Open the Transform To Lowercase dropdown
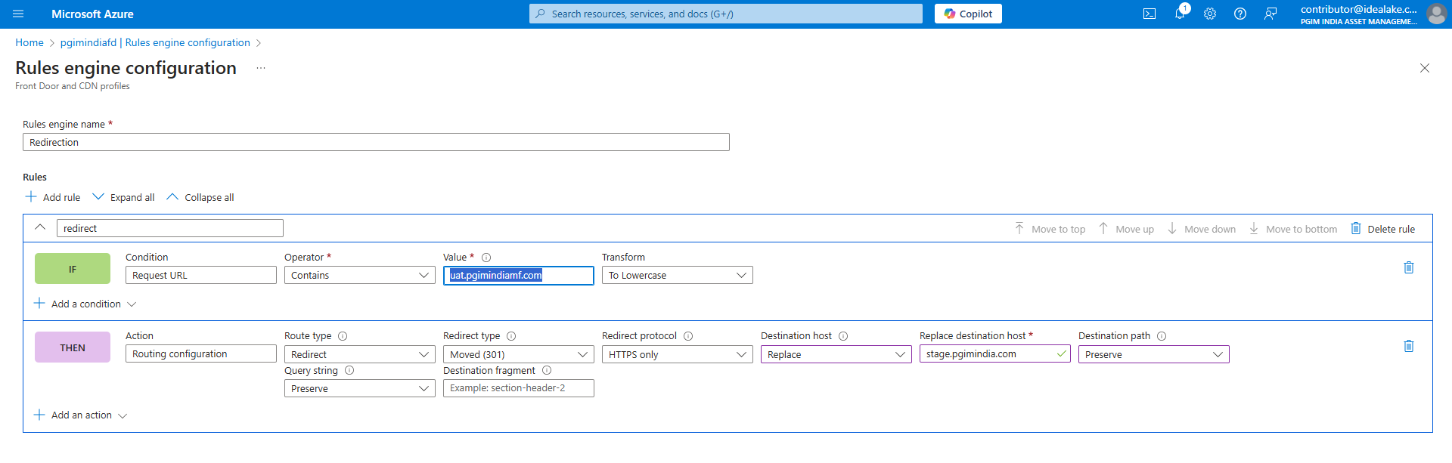 678,276
